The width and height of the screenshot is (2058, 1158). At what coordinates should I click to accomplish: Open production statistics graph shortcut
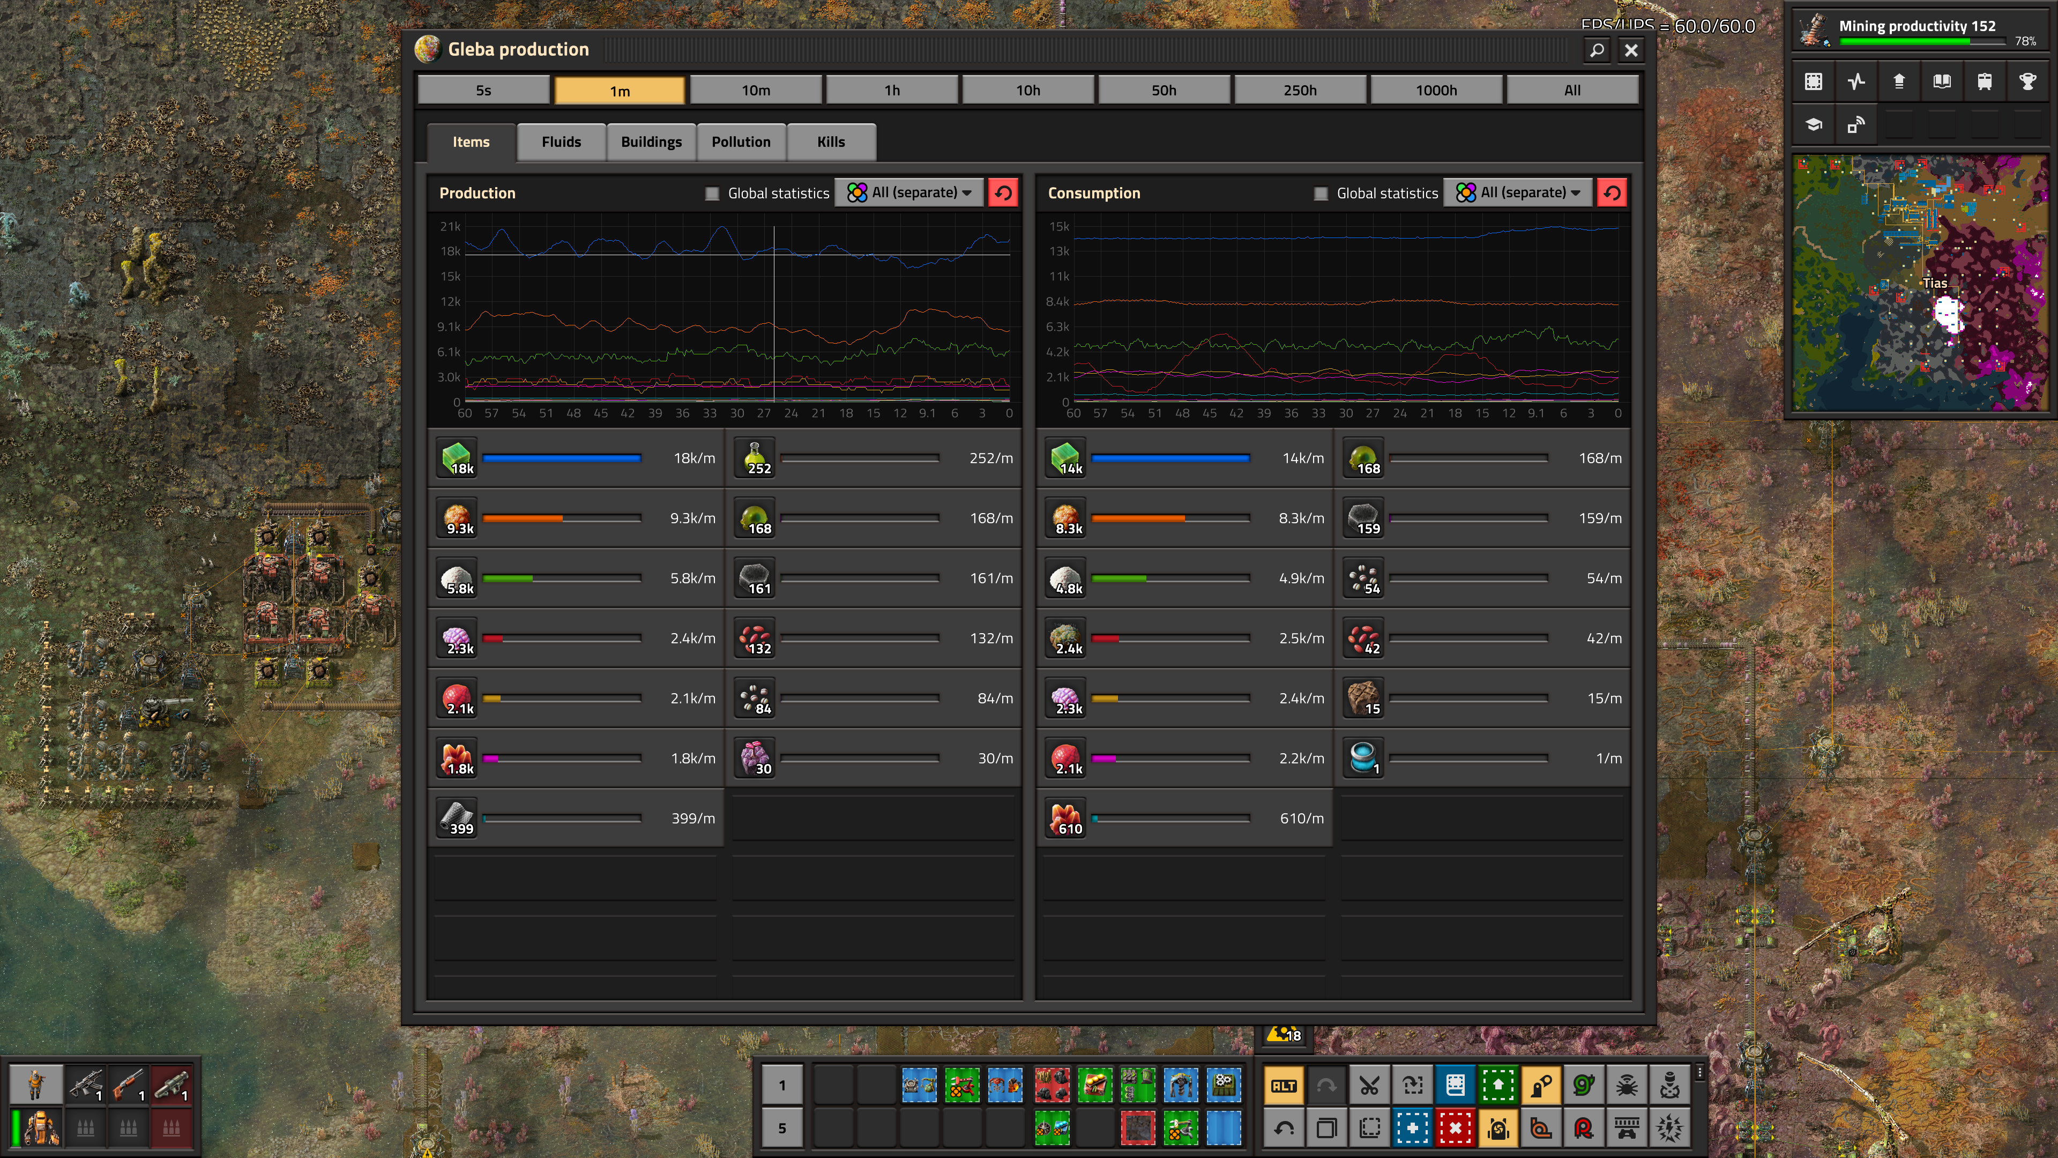coord(1856,81)
